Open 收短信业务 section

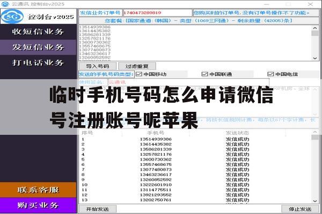(x=38, y=32)
